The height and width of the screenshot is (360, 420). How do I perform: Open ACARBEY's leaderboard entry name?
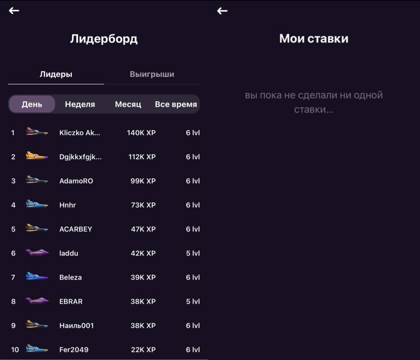(75, 229)
